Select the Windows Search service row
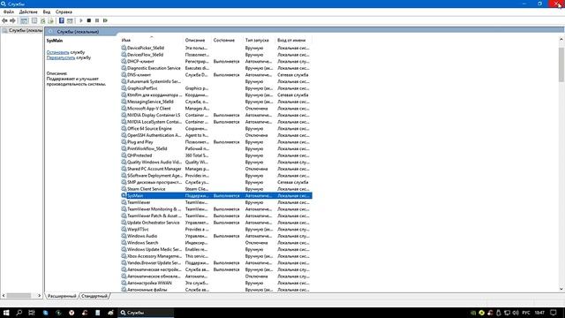The image size is (565, 318). coord(216,243)
